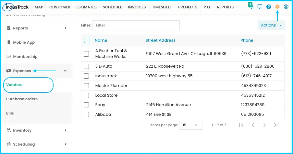Open the IndusTrack logo home link
The width and height of the screenshot is (293, 154).
(x=15, y=7)
